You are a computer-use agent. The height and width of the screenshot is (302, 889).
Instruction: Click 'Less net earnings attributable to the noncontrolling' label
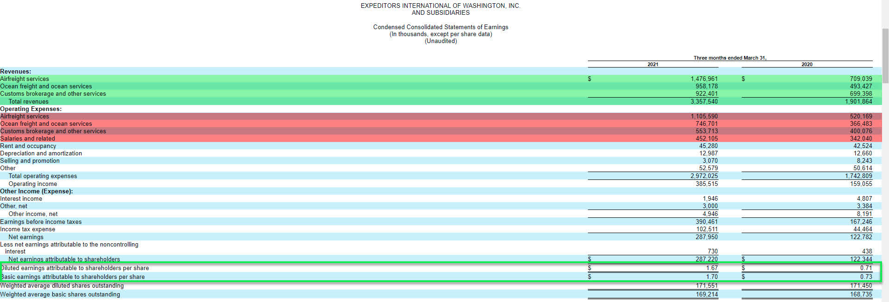point(69,245)
